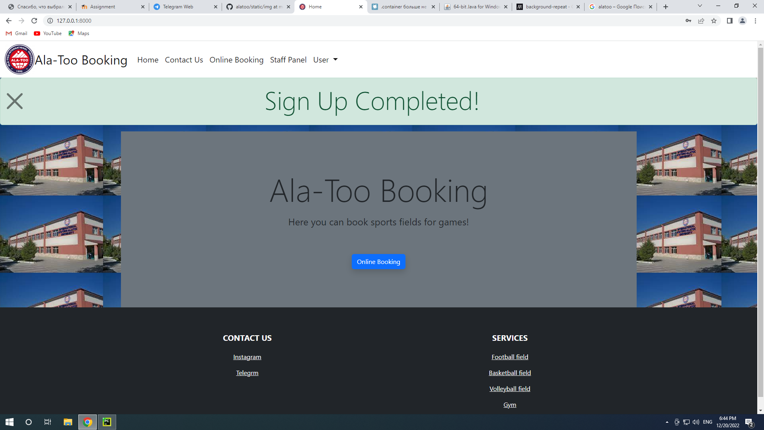The height and width of the screenshot is (430, 764).
Task: Open Gmail from the bookmarks bar
Action: pyautogui.click(x=16, y=33)
